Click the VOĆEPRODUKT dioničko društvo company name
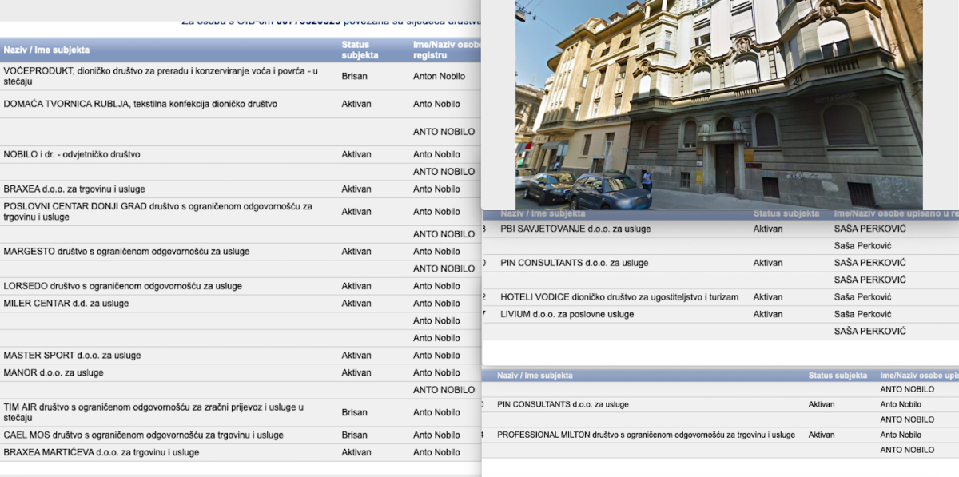959x477 pixels. 161,75
